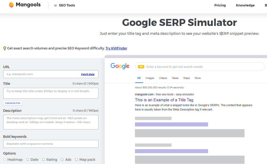Viewport: 267px width, 164px height.
Task: Click the Fetch data link
Action: [x=88, y=74]
